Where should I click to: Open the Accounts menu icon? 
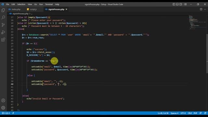point(3,100)
